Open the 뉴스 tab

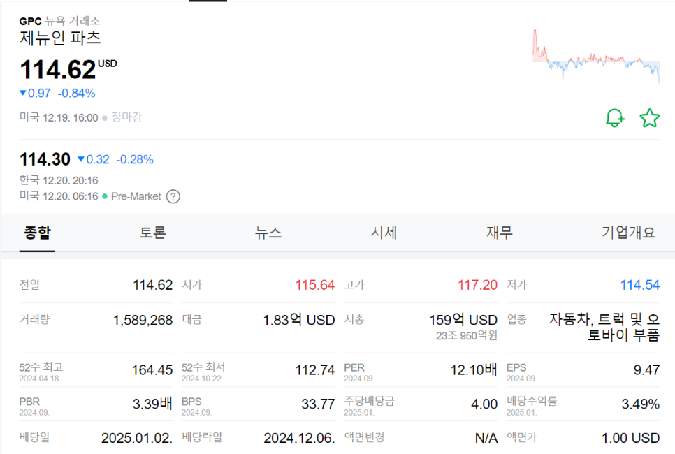click(269, 233)
